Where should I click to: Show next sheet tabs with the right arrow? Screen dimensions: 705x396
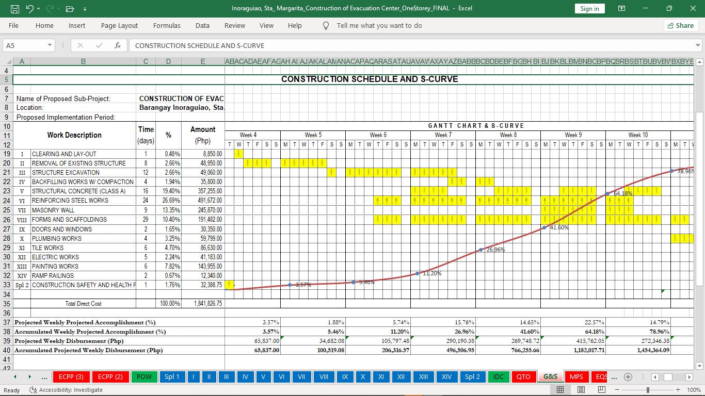29,377
